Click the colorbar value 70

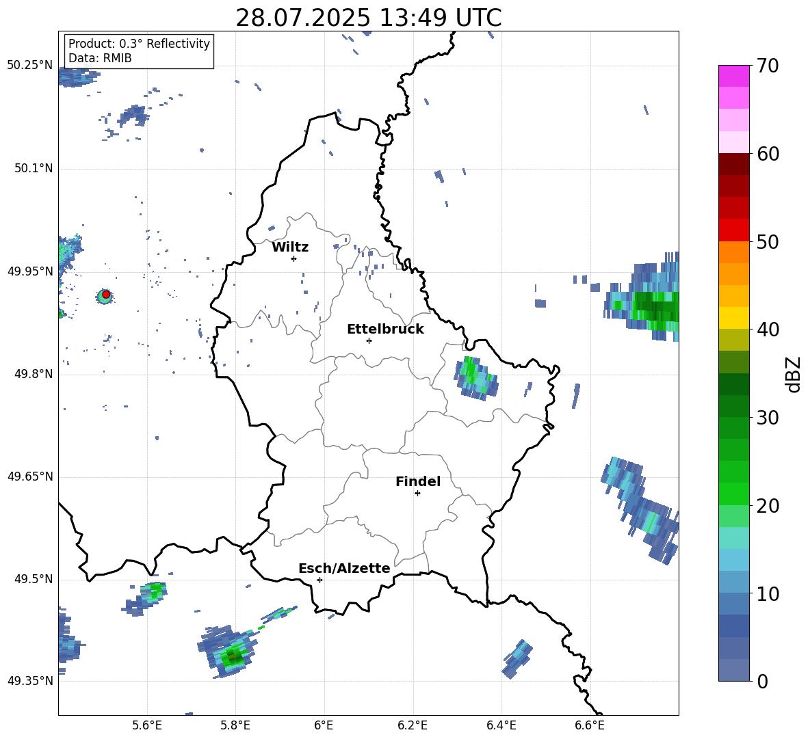(768, 66)
